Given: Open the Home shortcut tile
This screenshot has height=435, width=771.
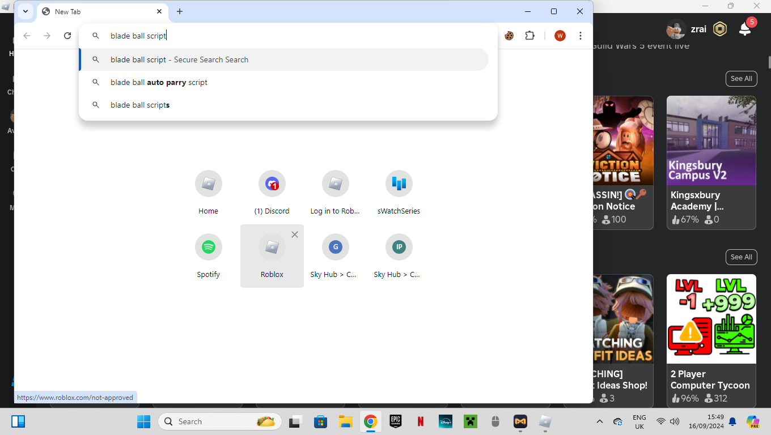Looking at the screenshot, I should tap(209, 193).
